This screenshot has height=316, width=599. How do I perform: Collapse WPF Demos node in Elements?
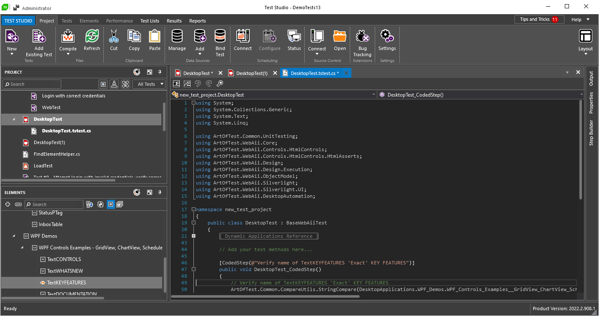(x=13, y=236)
